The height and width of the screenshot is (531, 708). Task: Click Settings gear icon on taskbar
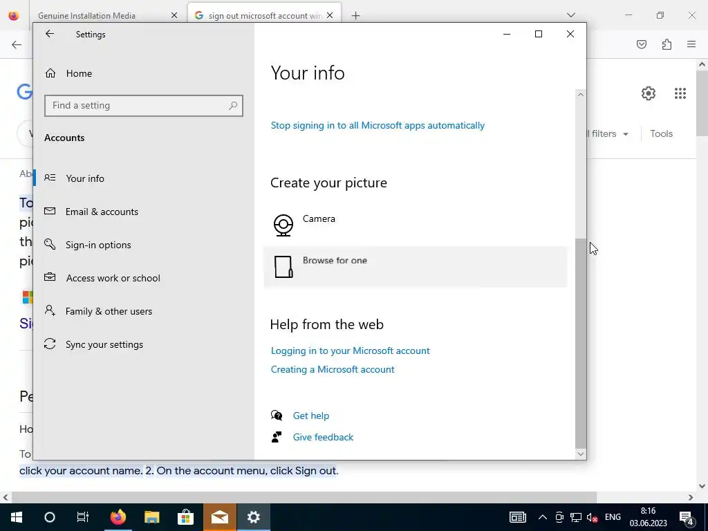254,517
